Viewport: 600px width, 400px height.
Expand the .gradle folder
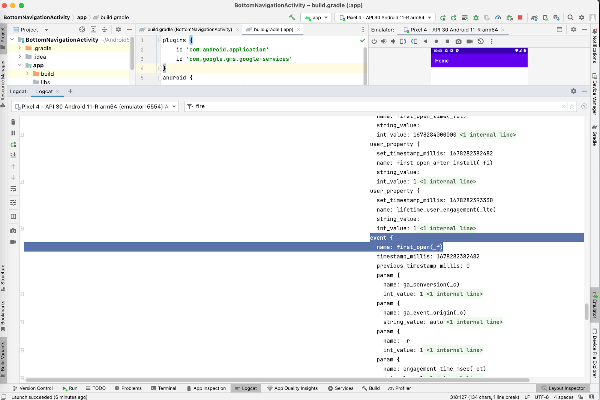click(19, 48)
